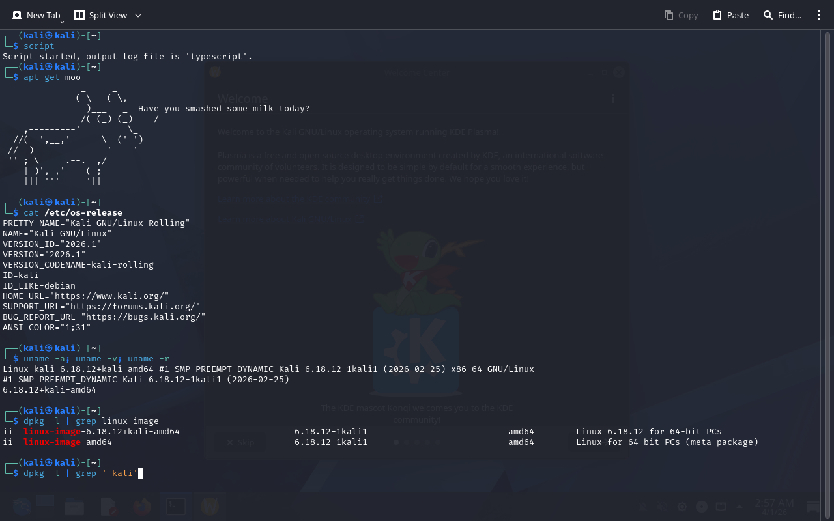Screen dimensions: 834x521
Task: Expand the New Tab profile dropdown arrow
Action: (x=62, y=22)
